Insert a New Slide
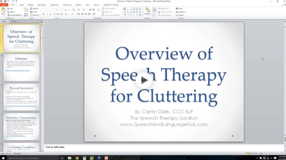This screenshot has height=160, width=286. tap(26, 12)
